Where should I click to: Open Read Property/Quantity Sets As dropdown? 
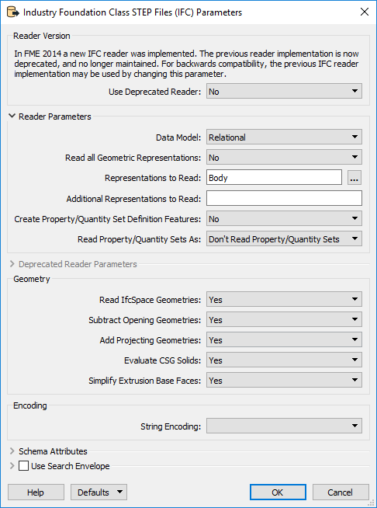click(x=284, y=239)
